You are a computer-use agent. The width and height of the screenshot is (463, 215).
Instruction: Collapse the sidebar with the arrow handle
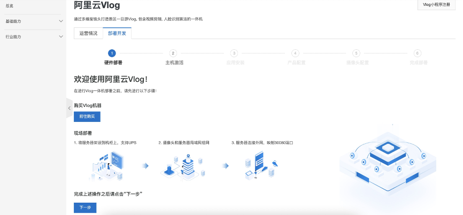[70, 108]
